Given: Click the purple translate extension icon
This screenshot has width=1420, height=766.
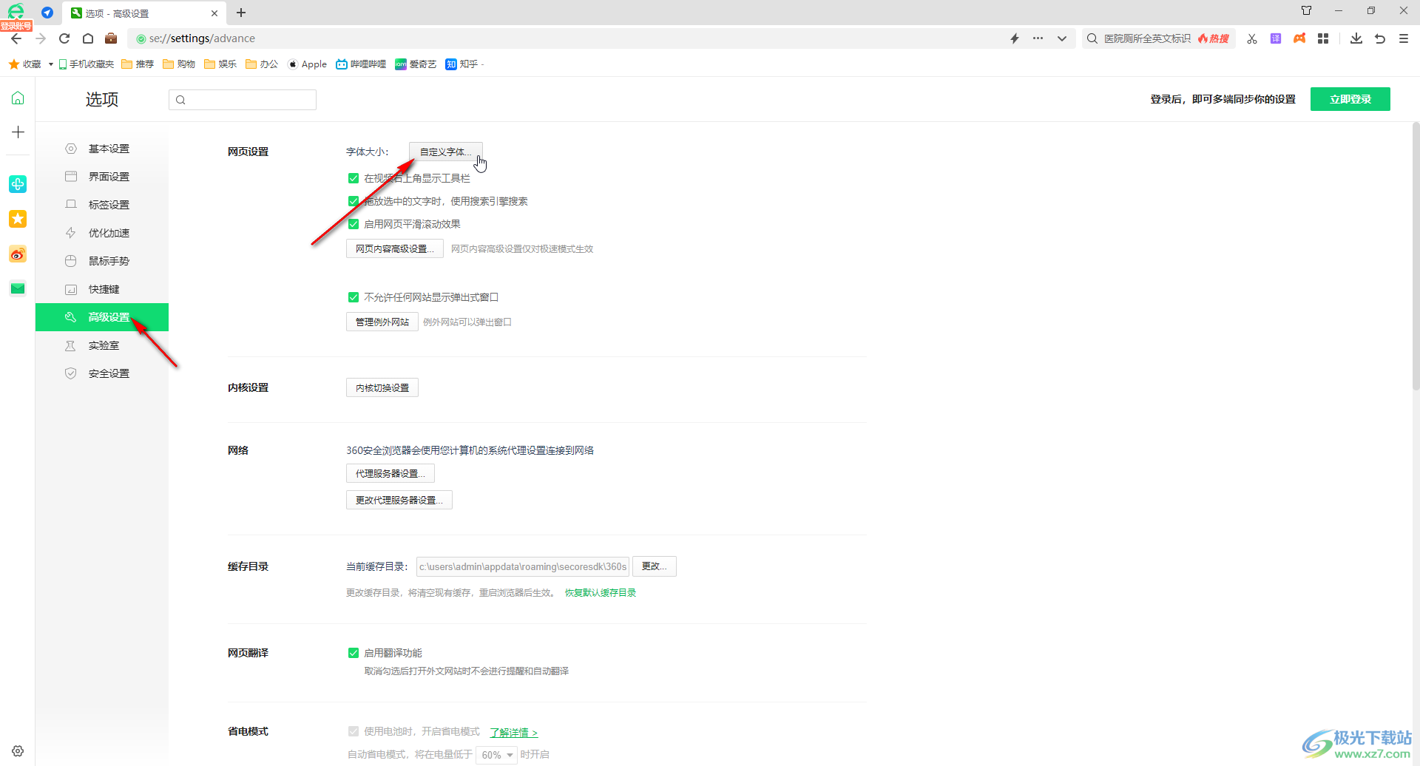Looking at the screenshot, I should click(x=1276, y=38).
